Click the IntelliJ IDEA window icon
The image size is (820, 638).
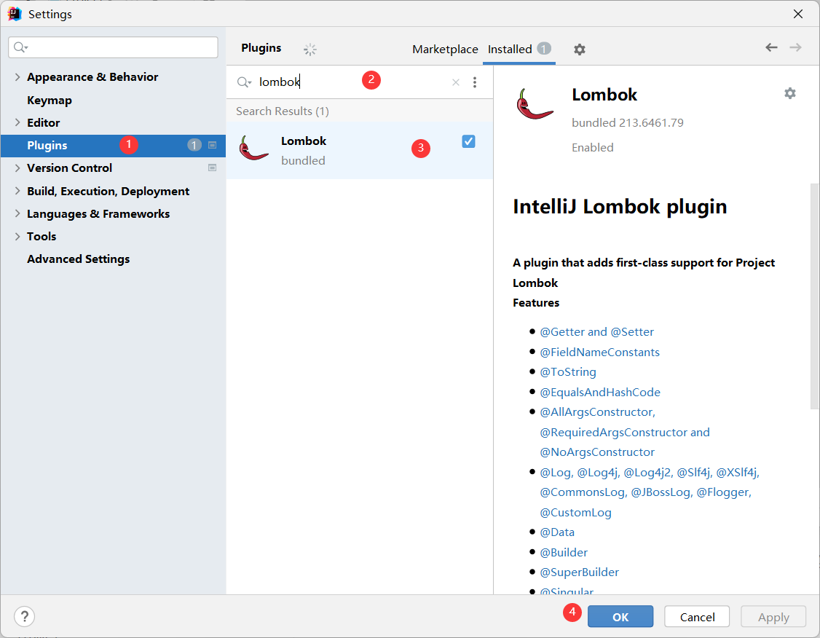point(15,14)
